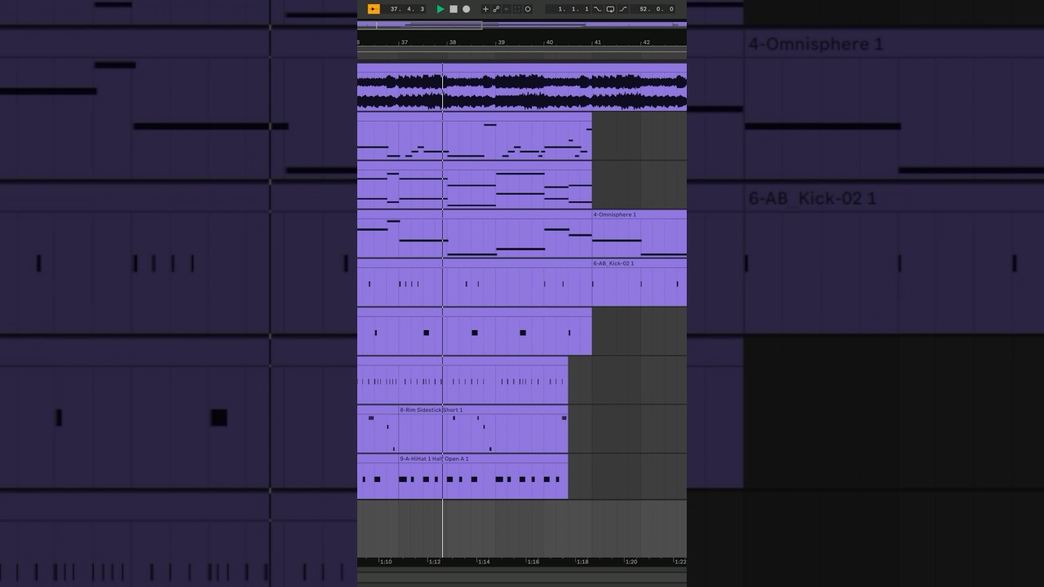Click the green Play button
Screen dimensions: 1044x587
440,9
